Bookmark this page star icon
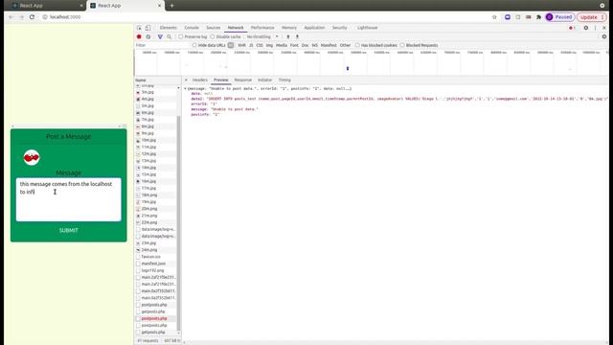The width and height of the screenshot is (613, 345). [494, 17]
